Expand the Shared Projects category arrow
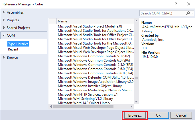195x120 pixels. (x=4, y=28)
